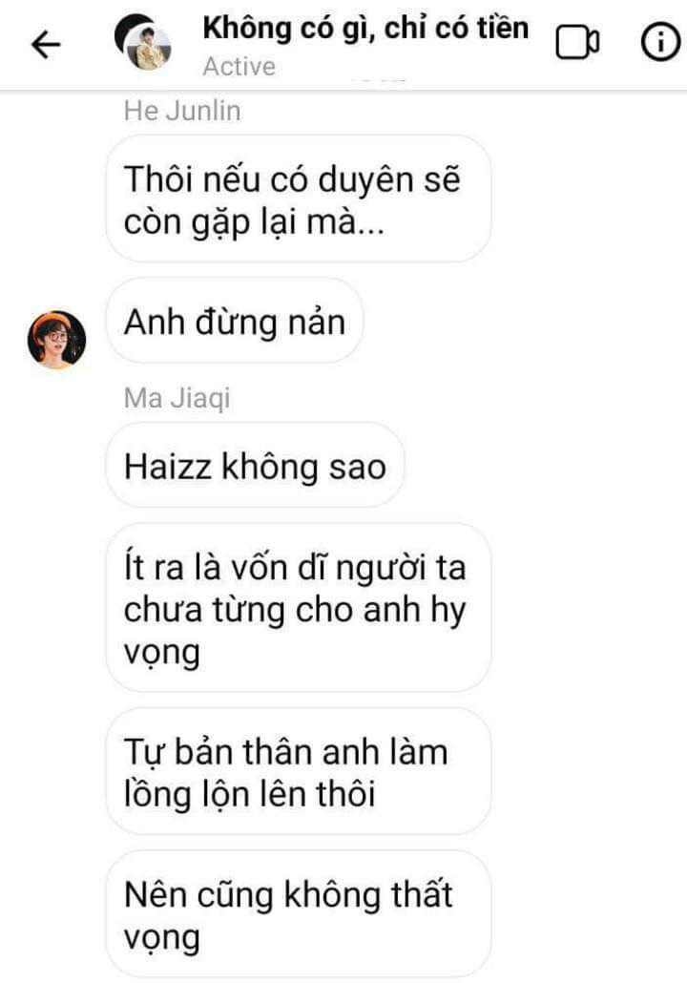Select message 'Ít ra là vốn dĩ người ta'

(x=299, y=608)
